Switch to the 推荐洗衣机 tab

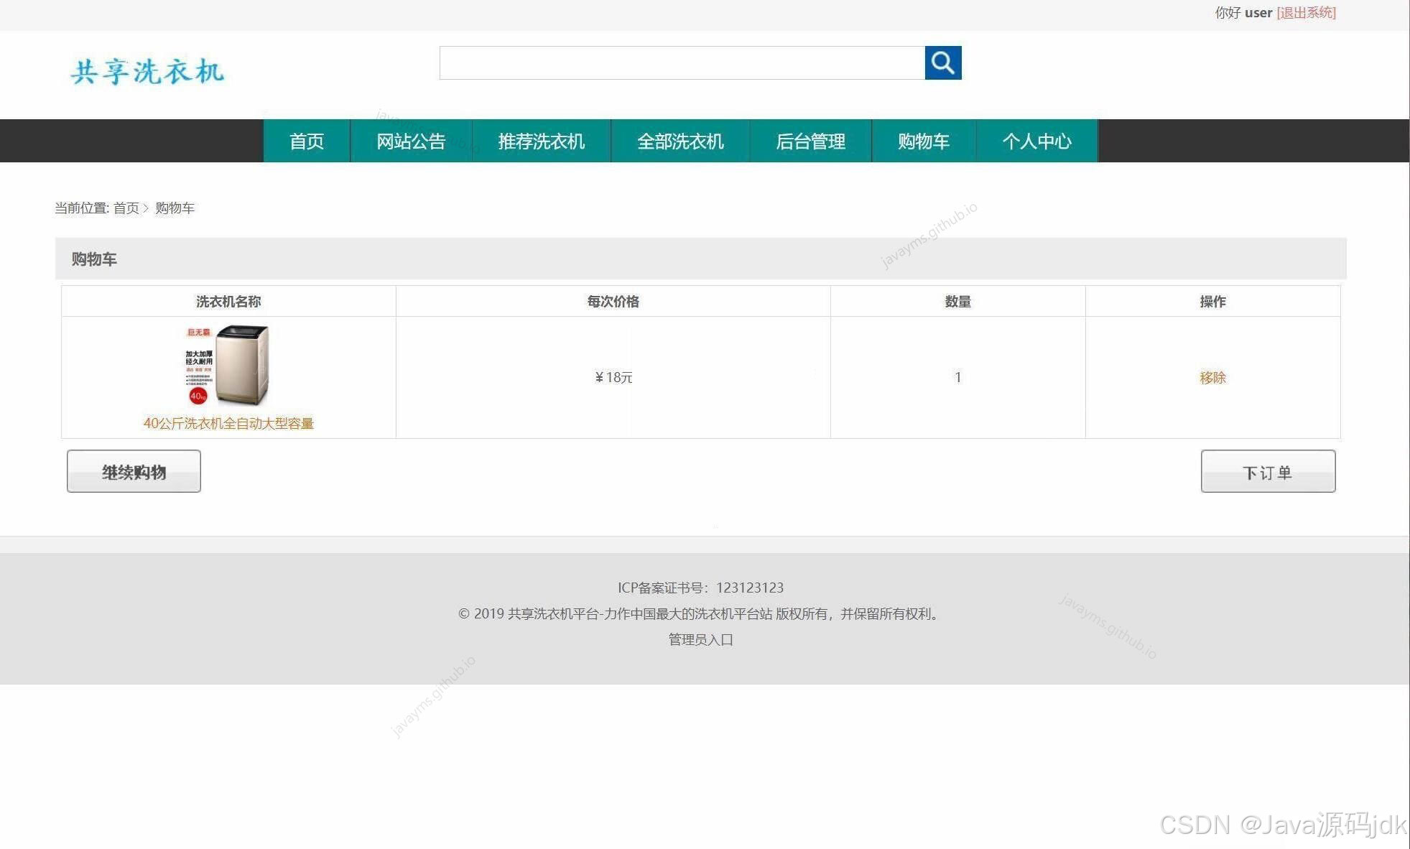540,141
